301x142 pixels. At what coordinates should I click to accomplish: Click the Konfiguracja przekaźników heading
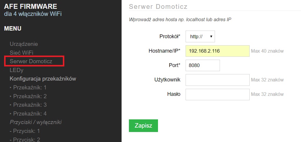43,79
